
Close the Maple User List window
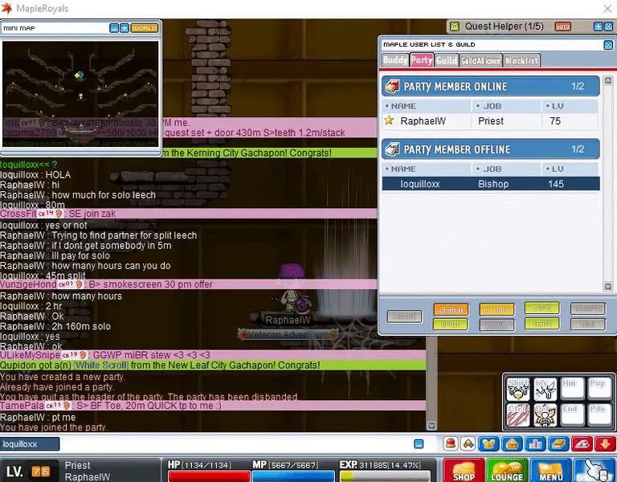pos(608,45)
